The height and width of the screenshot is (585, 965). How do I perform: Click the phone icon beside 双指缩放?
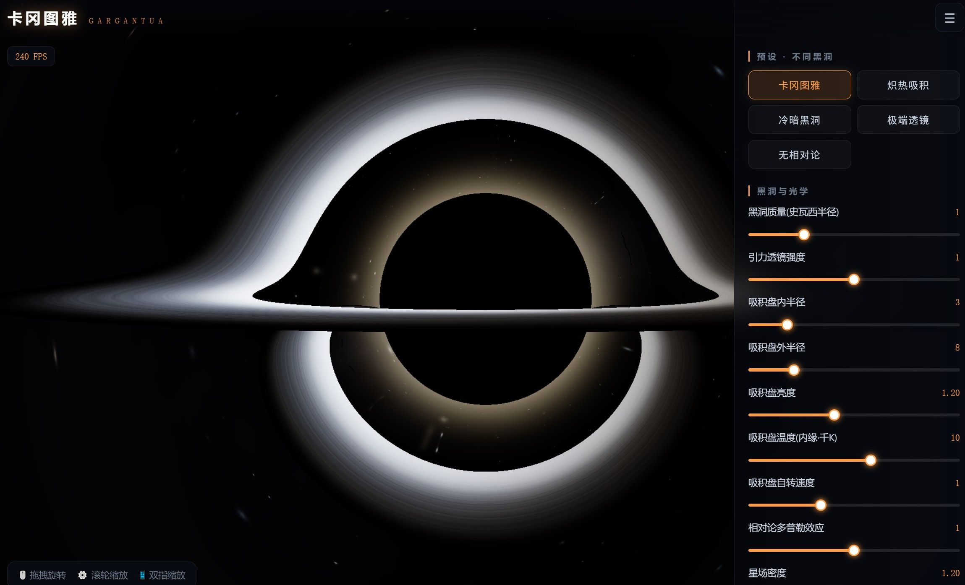coord(142,575)
